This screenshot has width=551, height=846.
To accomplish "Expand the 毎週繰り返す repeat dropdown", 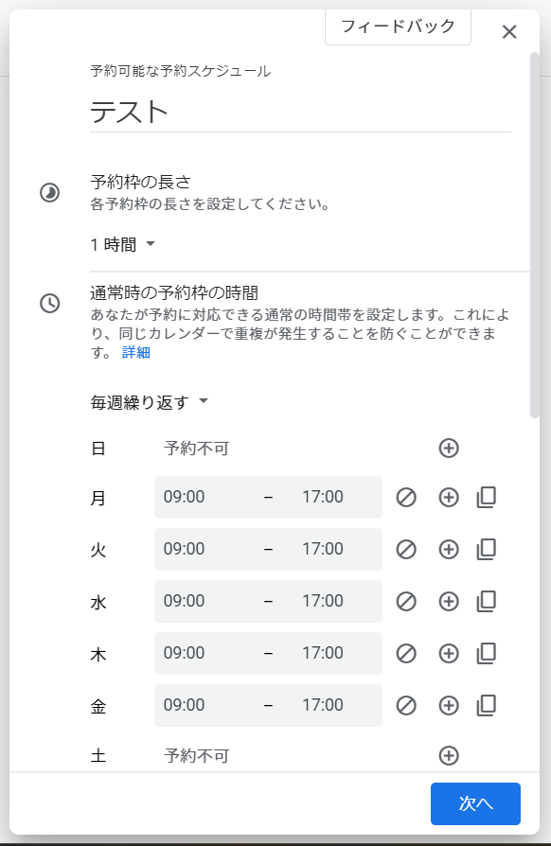I will pos(150,402).
